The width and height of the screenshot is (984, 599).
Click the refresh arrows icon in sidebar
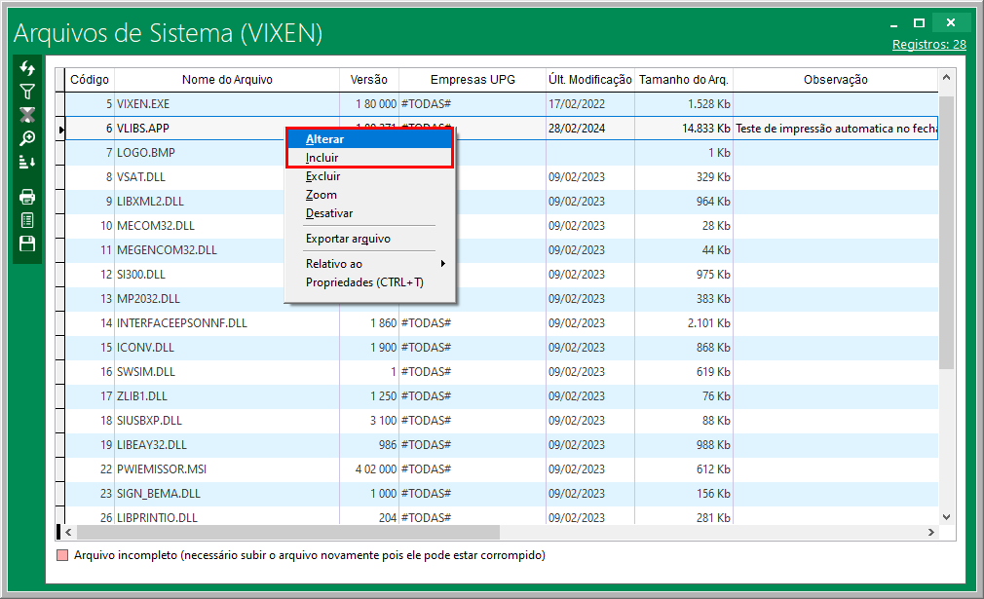tap(27, 68)
